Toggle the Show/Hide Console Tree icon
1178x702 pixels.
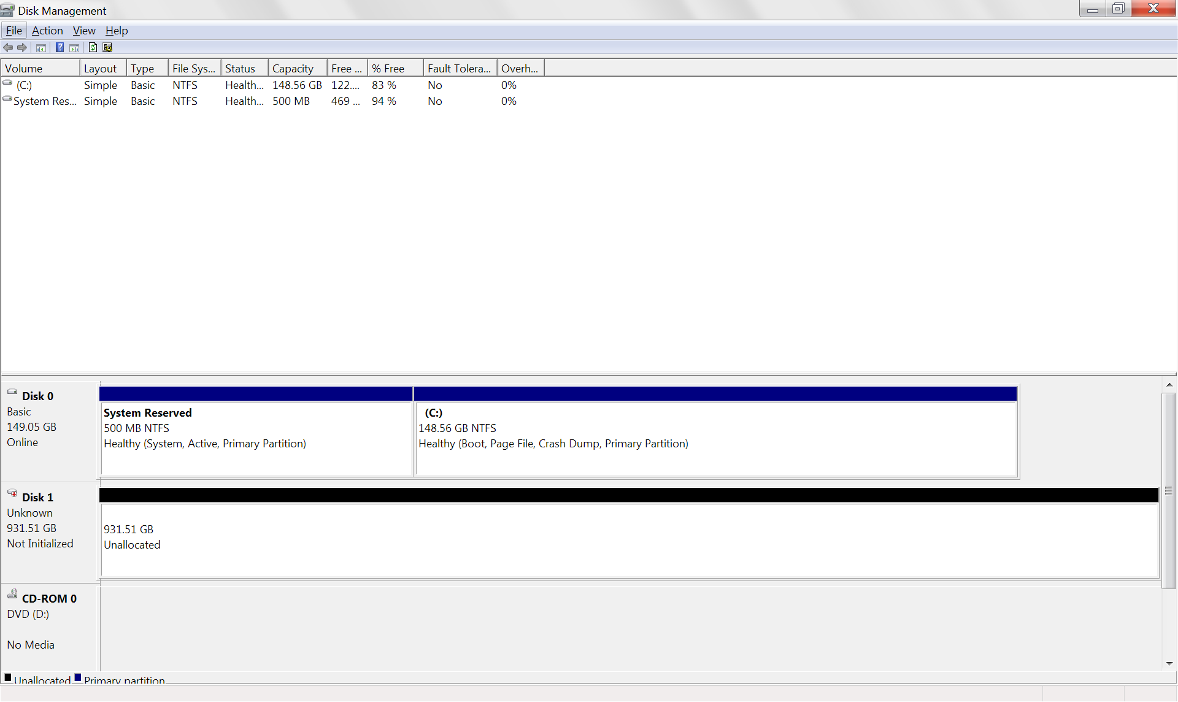pyautogui.click(x=41, y=48)
